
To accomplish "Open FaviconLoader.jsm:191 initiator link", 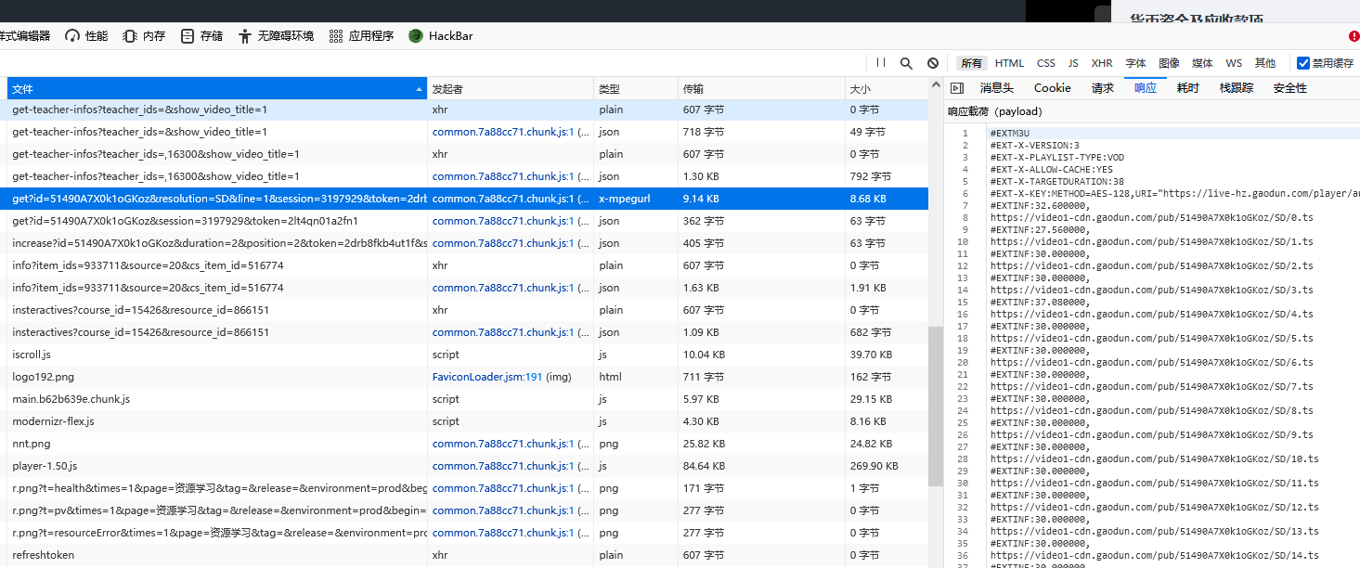I will point(487,377).
